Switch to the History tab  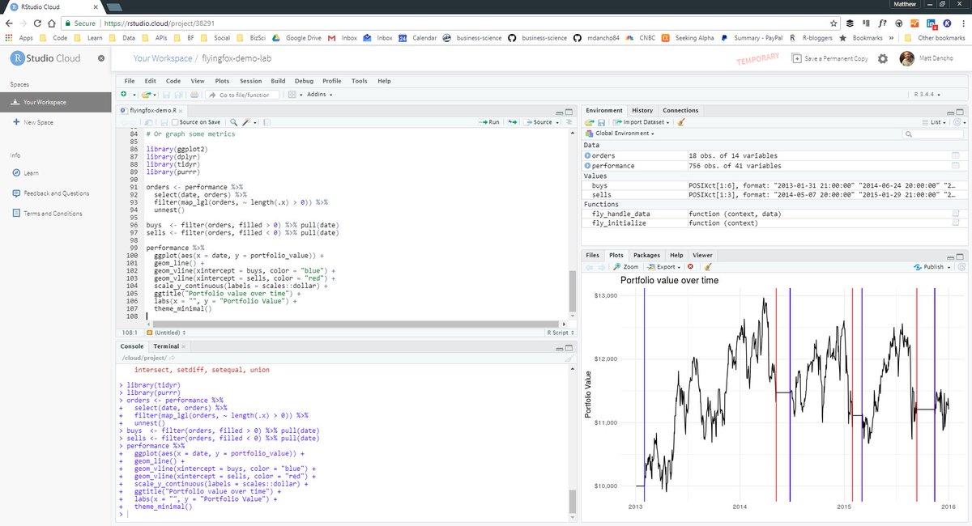tap(642, 110)
